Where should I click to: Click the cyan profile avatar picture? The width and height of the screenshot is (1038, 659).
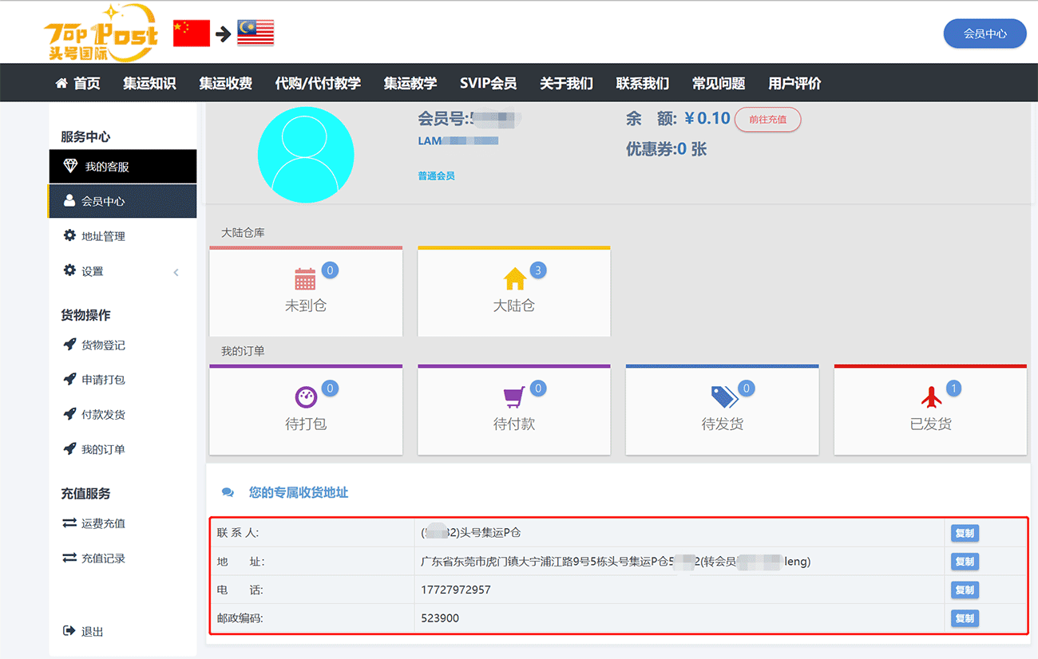click(x=306, y=155)
